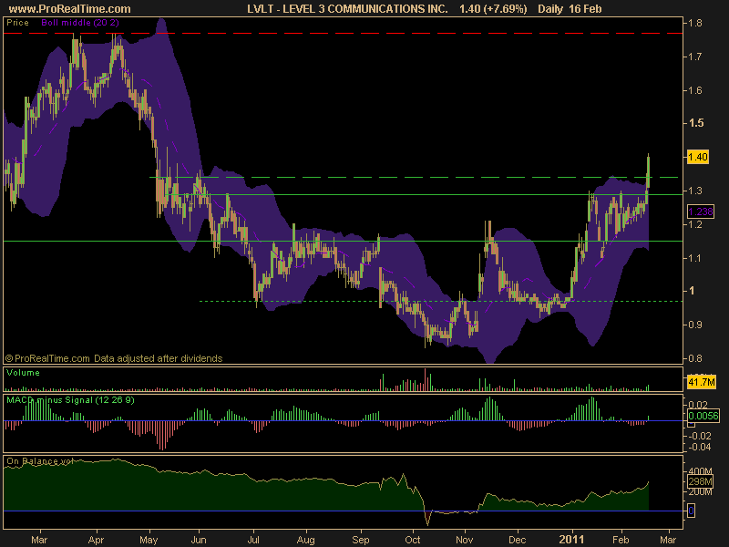The height and width of the screenshot is (547, 729).
Task: Click the 0.9 price axis label
Action: 695,325
